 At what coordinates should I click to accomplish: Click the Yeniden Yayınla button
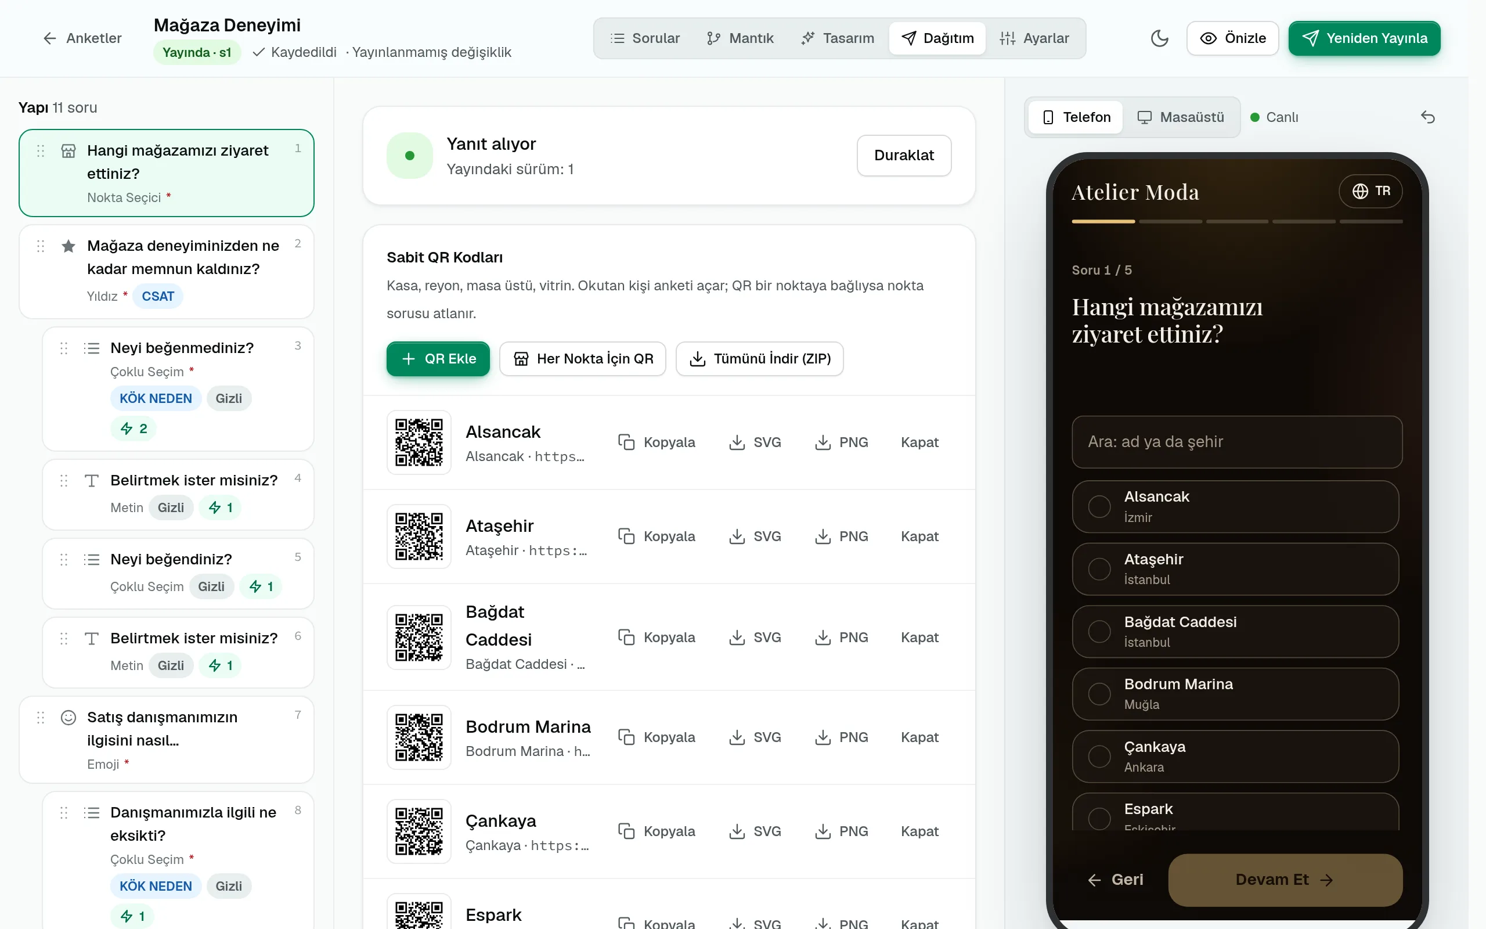(1365, 38)
